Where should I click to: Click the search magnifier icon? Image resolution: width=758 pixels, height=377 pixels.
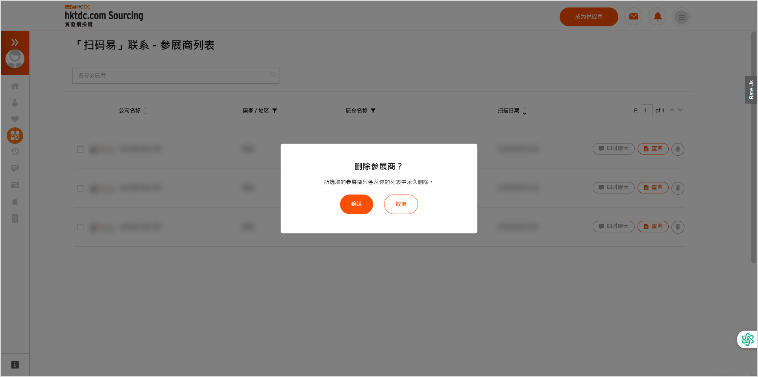click(272, 75)
